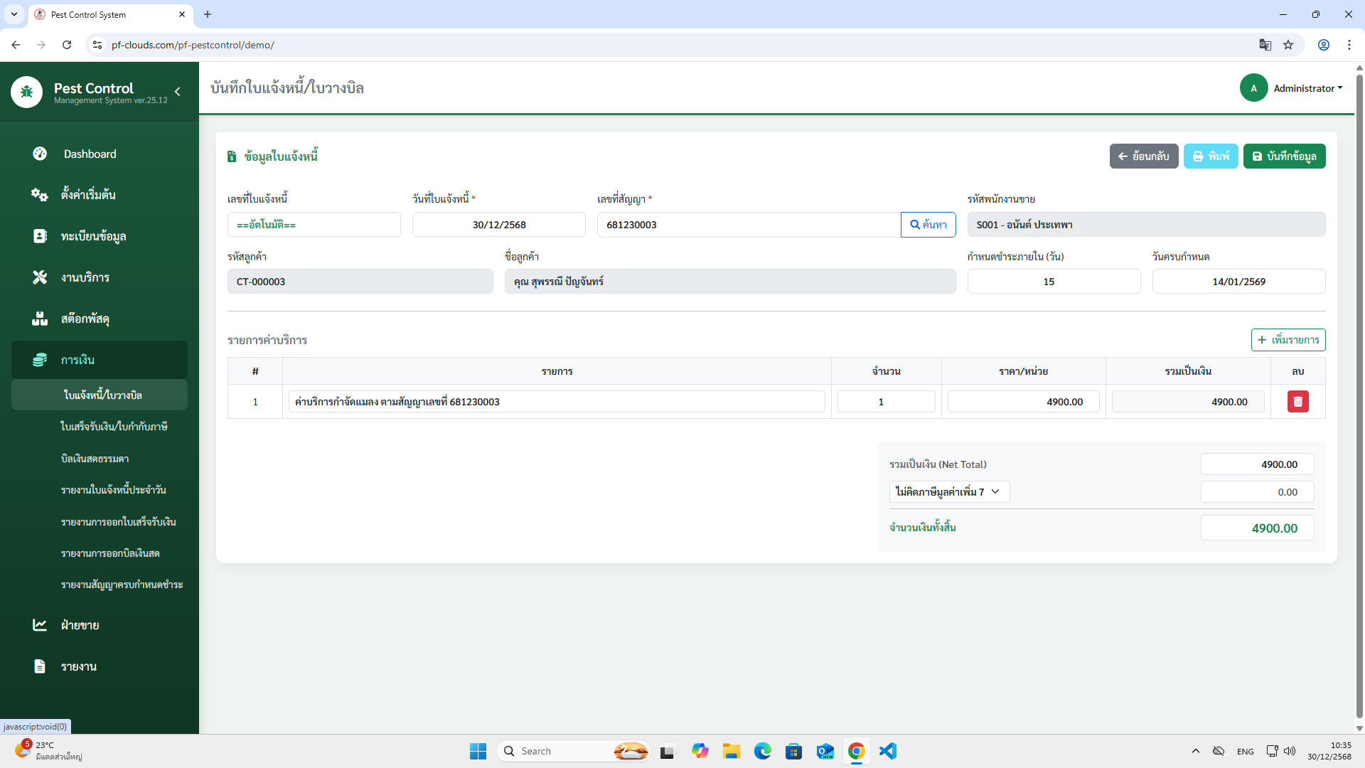Screen dimensions: 1365x768
Task: Click the green บันทึกข้อมูล save button
Action: [x=1284, y=156]
